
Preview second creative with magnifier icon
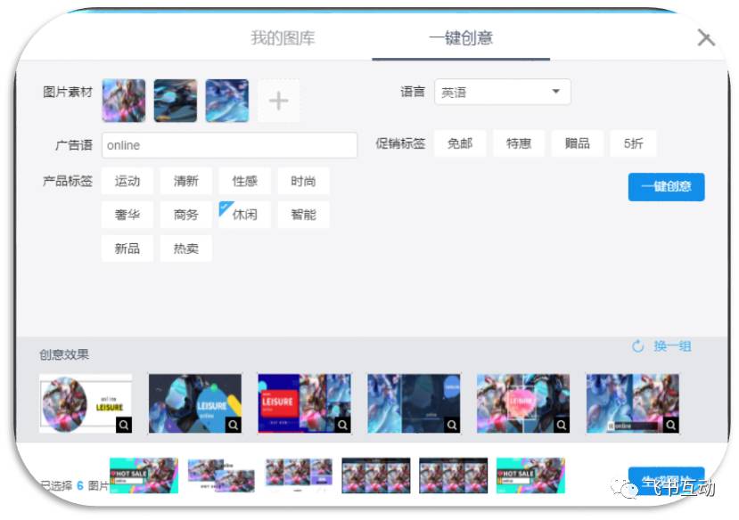(x=234, y=425)
